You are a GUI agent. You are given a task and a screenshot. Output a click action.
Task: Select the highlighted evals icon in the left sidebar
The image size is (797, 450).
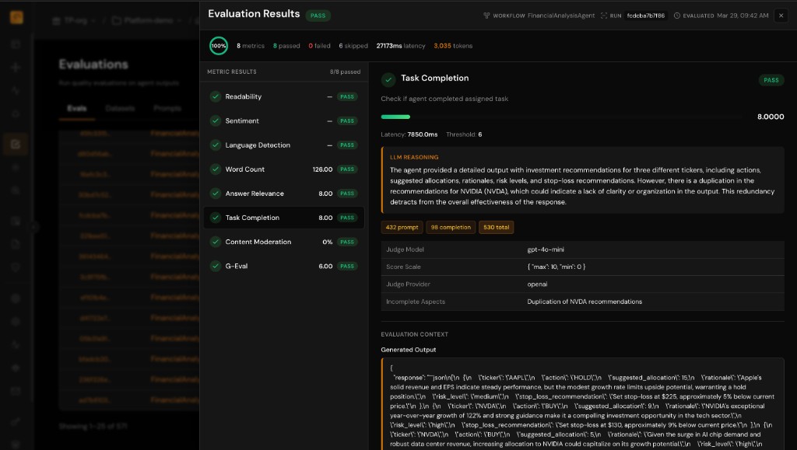tap(16, 144)
